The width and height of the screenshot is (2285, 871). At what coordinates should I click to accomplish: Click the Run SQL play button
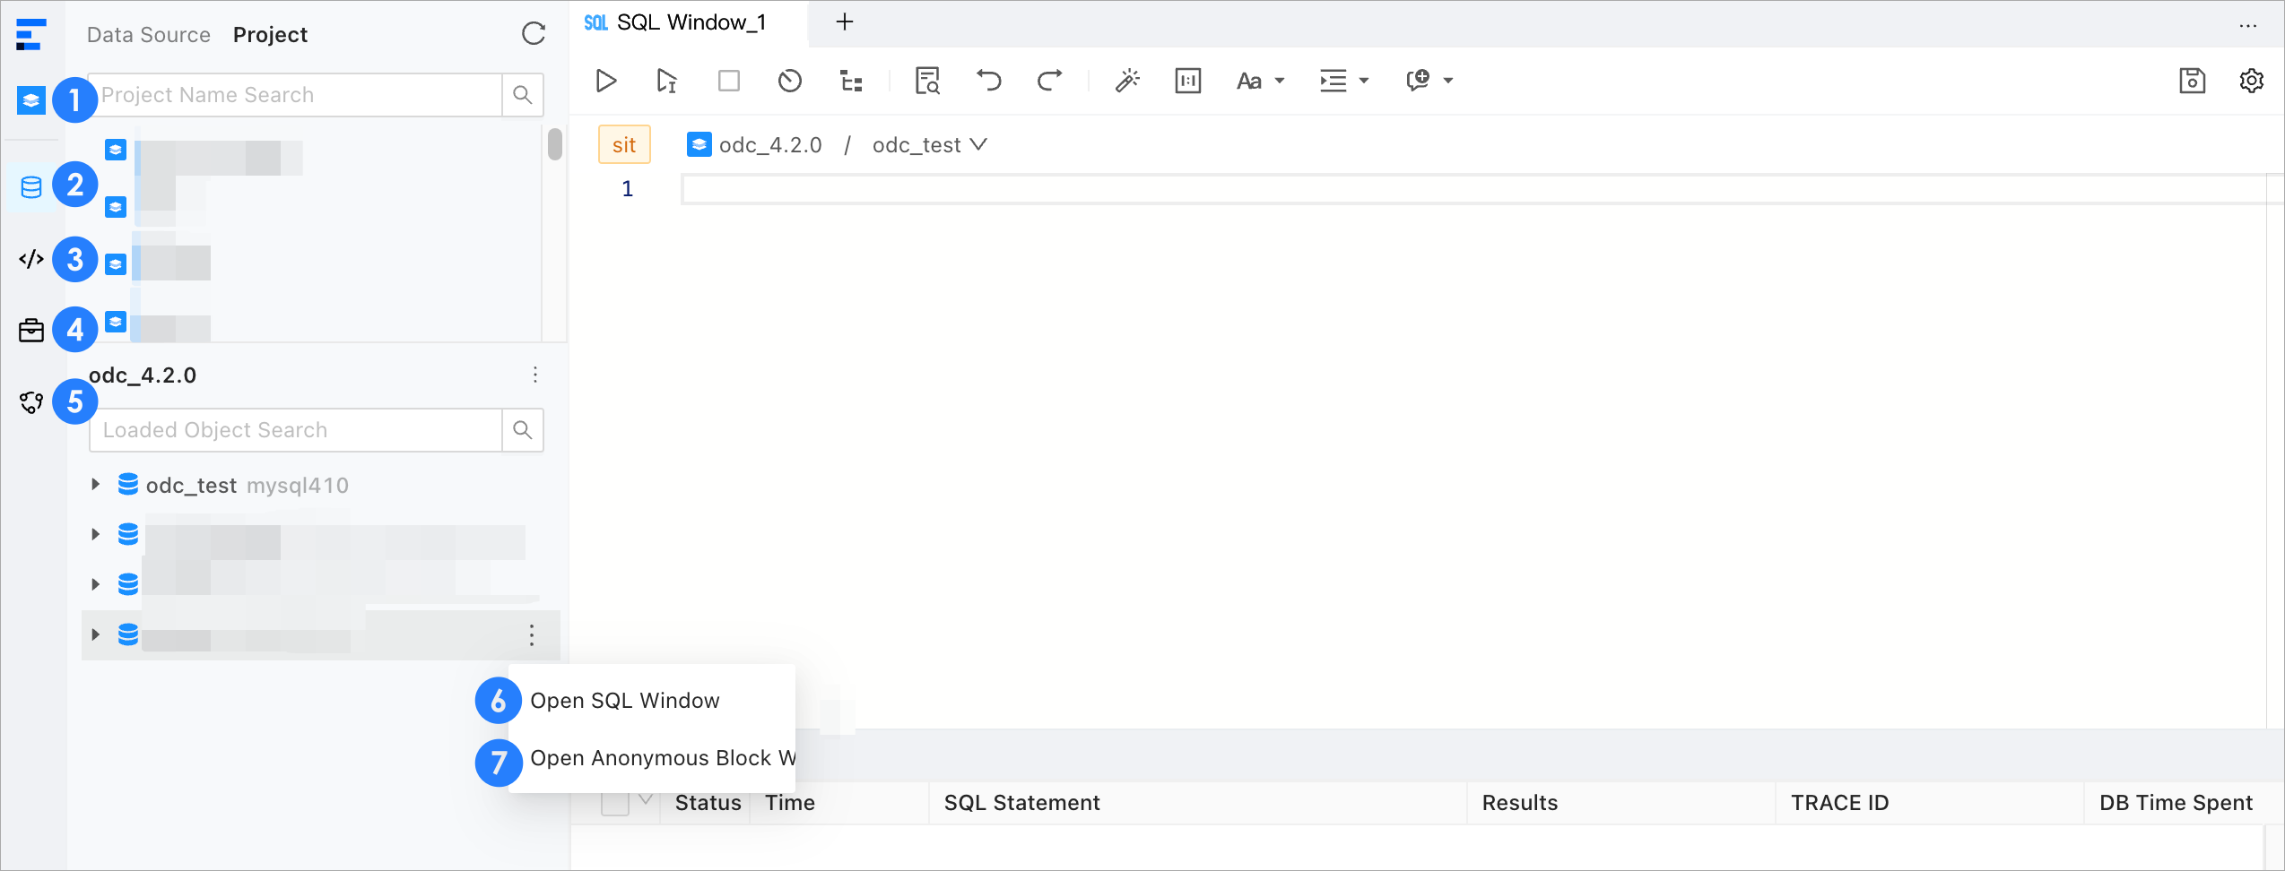tap(606, 82)
